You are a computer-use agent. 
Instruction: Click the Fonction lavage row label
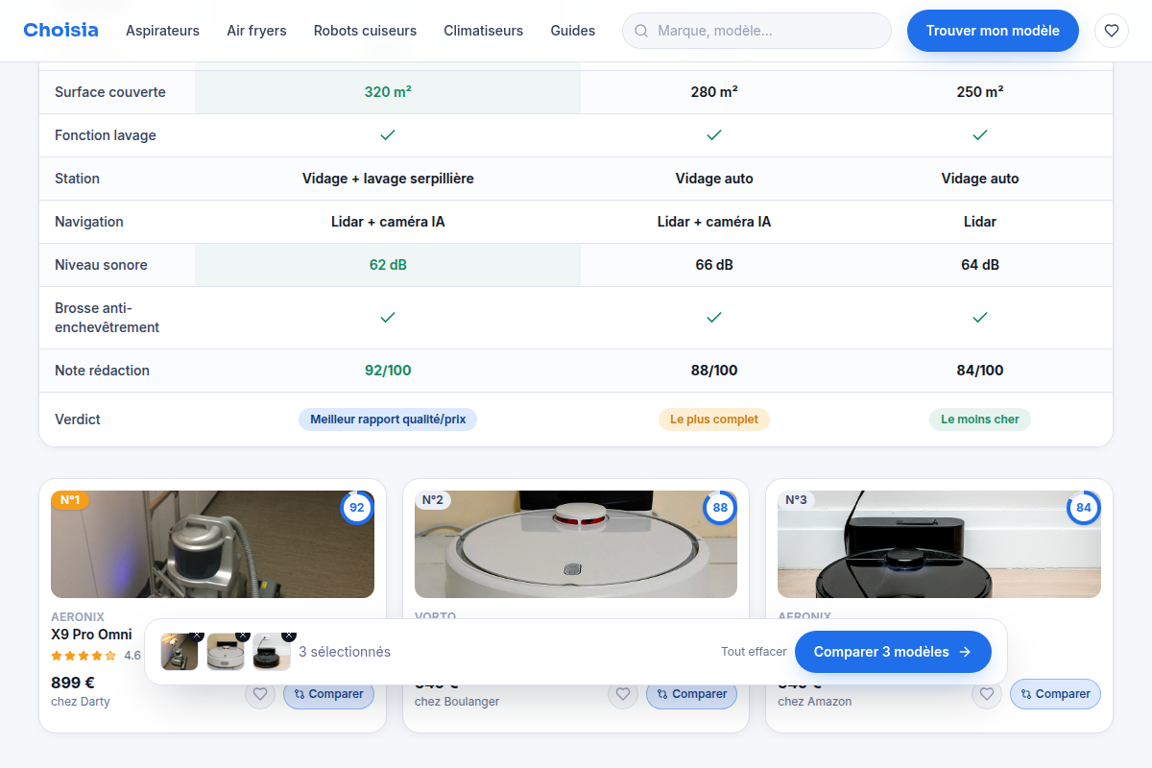(106, 135)
